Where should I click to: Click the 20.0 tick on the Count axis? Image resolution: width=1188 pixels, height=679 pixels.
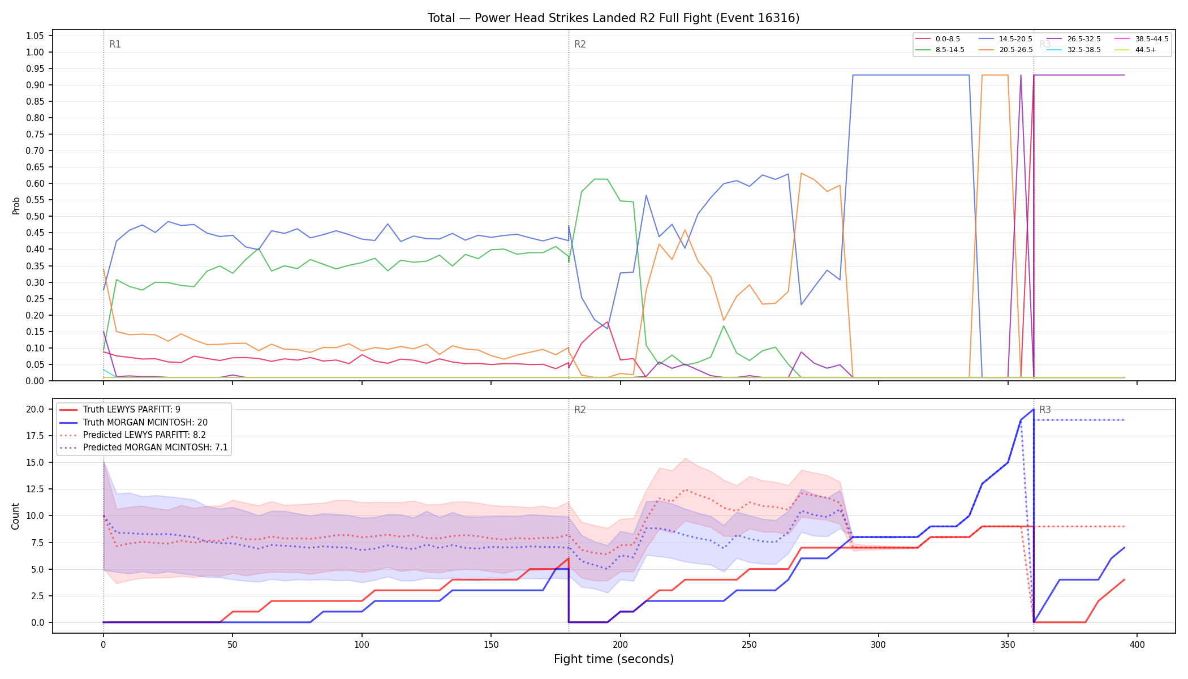35,409
